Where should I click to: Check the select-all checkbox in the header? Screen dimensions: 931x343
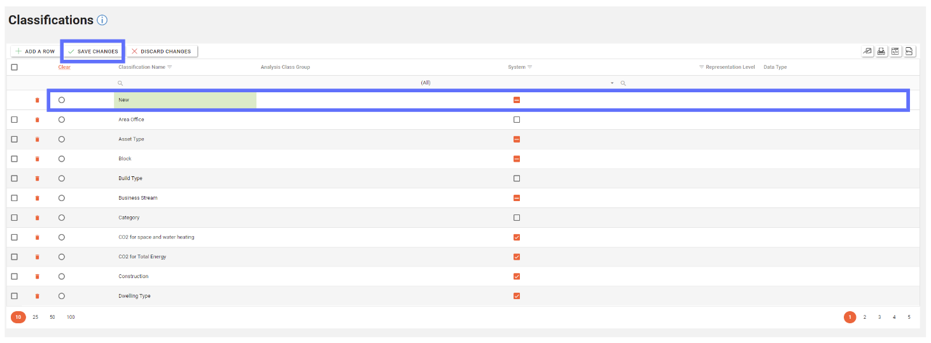pyautogui.click(x=15, y=67)
